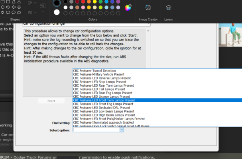Select the six-point star shape
This screenshot has width=242, height=159.
pyautogui.click(x=2, y=12)
